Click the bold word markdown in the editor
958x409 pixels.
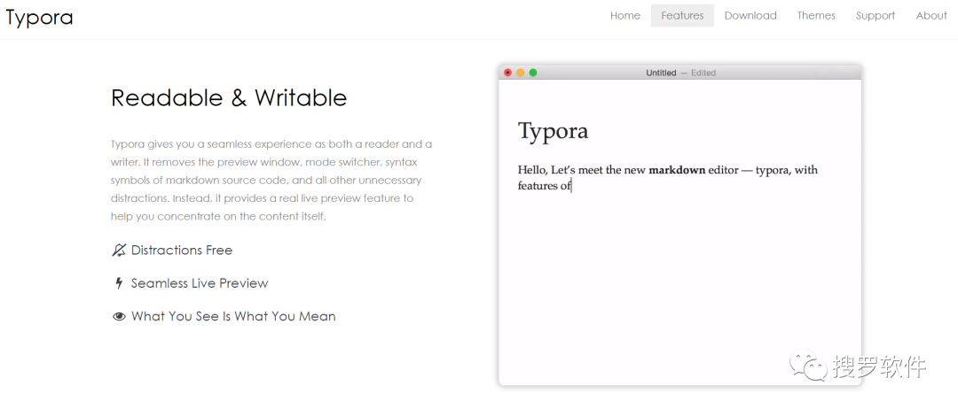[x=677, y=170]
